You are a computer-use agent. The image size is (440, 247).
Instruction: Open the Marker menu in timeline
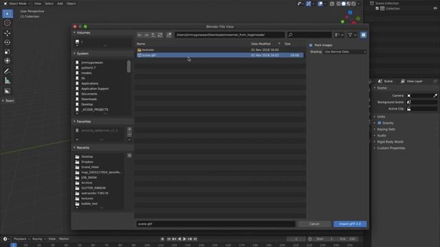click(x=64, y=239)
